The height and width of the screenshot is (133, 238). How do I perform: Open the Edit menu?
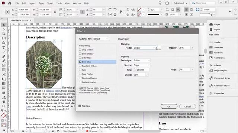tap(24, 3)
